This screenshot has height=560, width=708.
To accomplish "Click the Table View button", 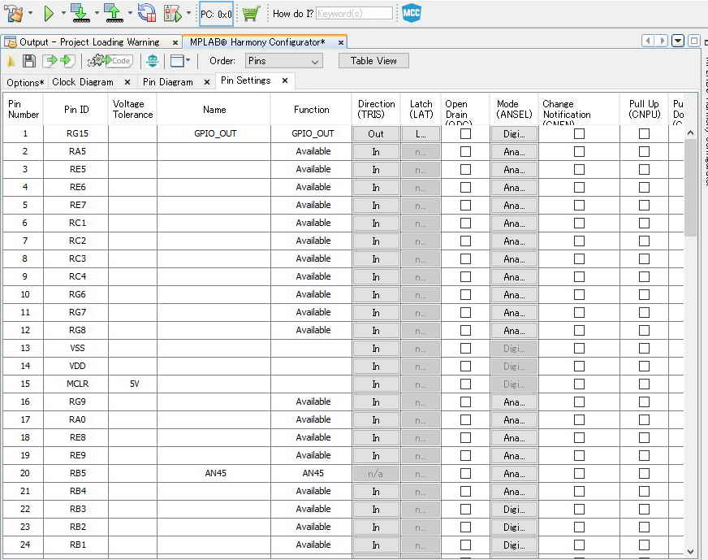I will click(373, 61).
